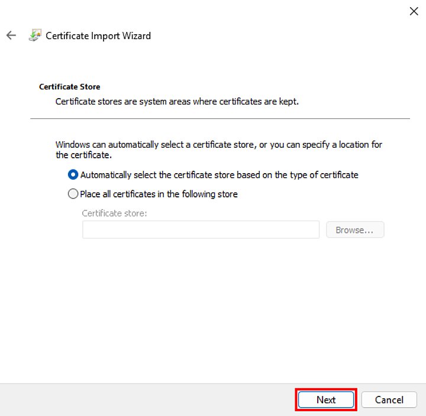Close the wizard with the X button
The width and height of the screenshot is (426, 416).
pyautogui.click(x=414, y=11)
